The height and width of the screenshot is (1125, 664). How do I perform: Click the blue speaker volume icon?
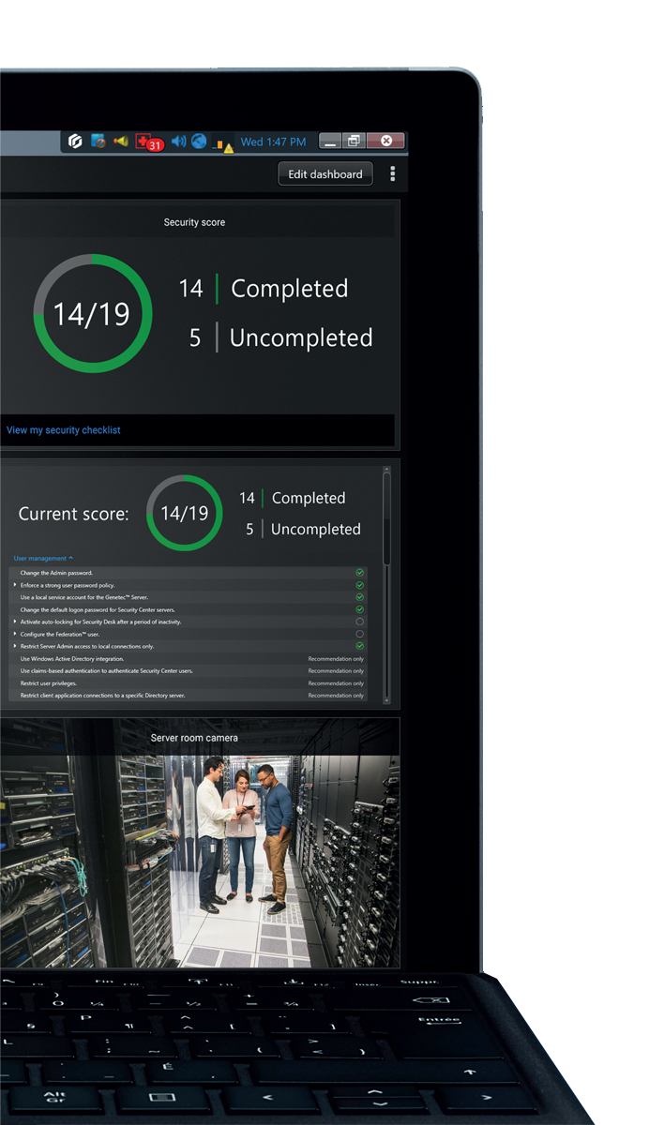178,142
